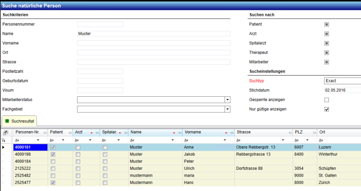Image resolution: width=361 pixels, height=191 pixels.
Task: Click the grid field chooser icon
Action: point(5,132)
